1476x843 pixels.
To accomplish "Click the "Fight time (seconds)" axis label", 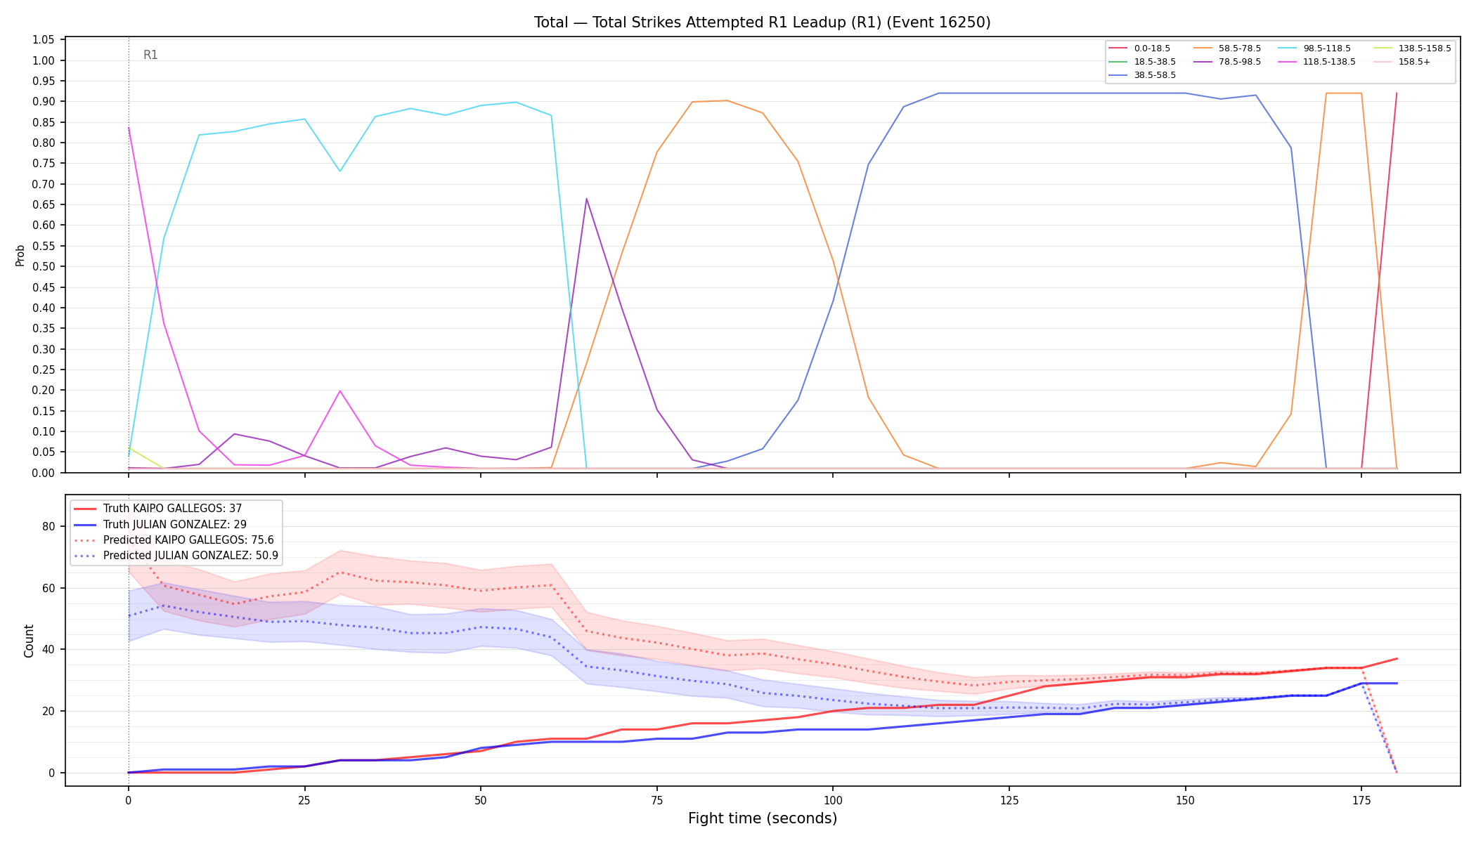I will [x=763, y=818].
